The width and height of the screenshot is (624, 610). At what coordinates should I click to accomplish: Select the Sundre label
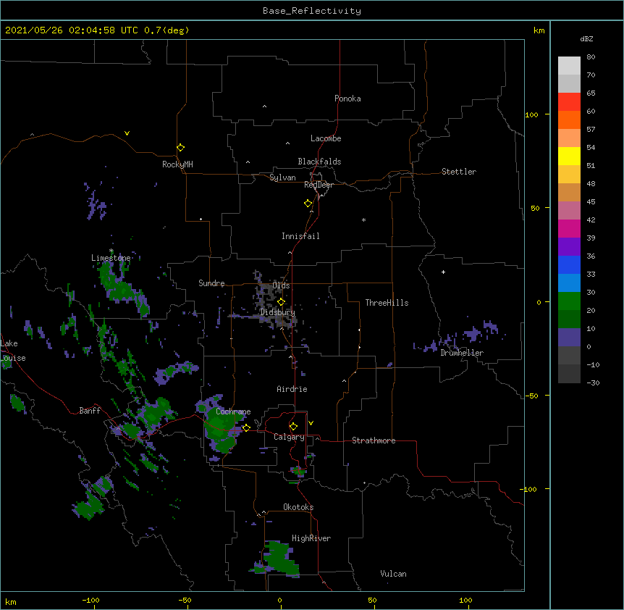point(211,283)
